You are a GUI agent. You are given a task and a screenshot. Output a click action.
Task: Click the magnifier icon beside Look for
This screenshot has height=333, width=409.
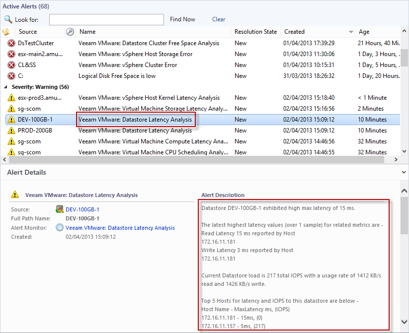(8, 19)
